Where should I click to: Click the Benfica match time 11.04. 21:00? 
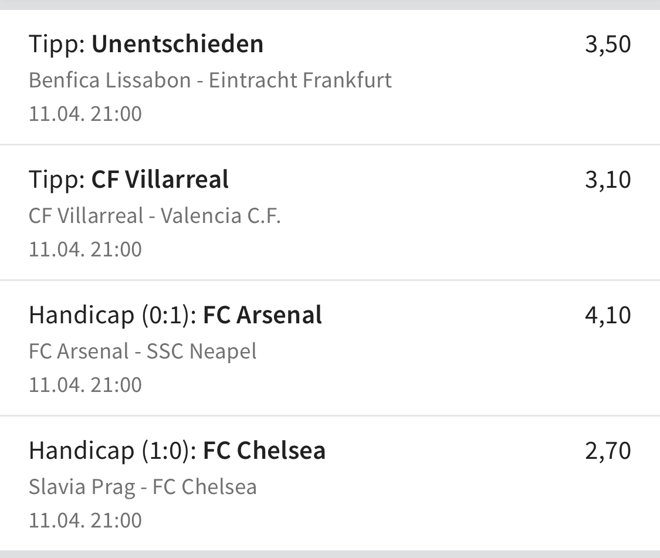(85, 114)
